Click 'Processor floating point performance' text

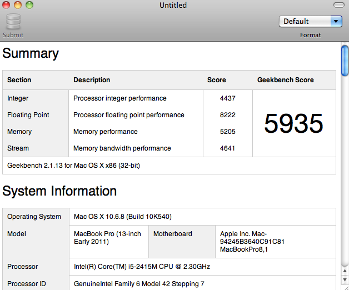click(x=129, y=115)
